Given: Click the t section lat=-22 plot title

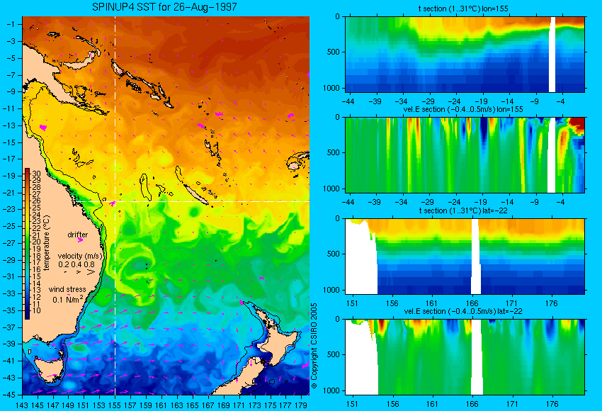Looking at the screenshot, I should 465,210.
